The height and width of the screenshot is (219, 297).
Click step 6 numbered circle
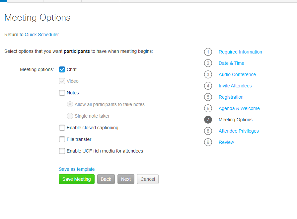coord(208,108)
